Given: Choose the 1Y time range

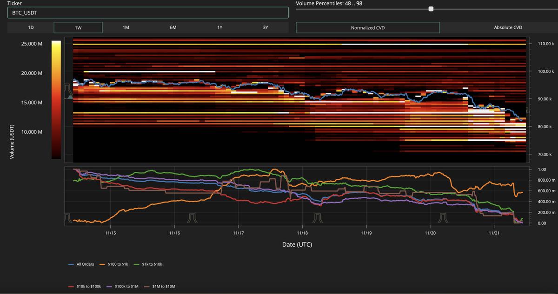Looking at the screenshot, I should pyautogui.click(x=220, y=27).
